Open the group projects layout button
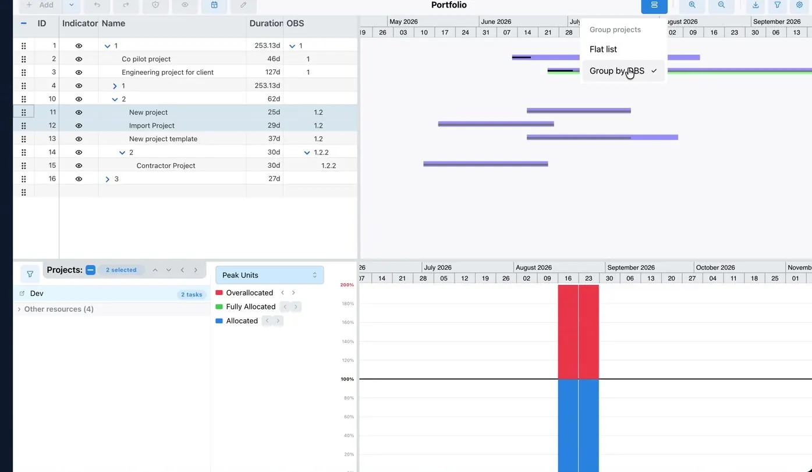Viewport: 812px width, 472px height. pyautogui.click(x=654, y=5)
